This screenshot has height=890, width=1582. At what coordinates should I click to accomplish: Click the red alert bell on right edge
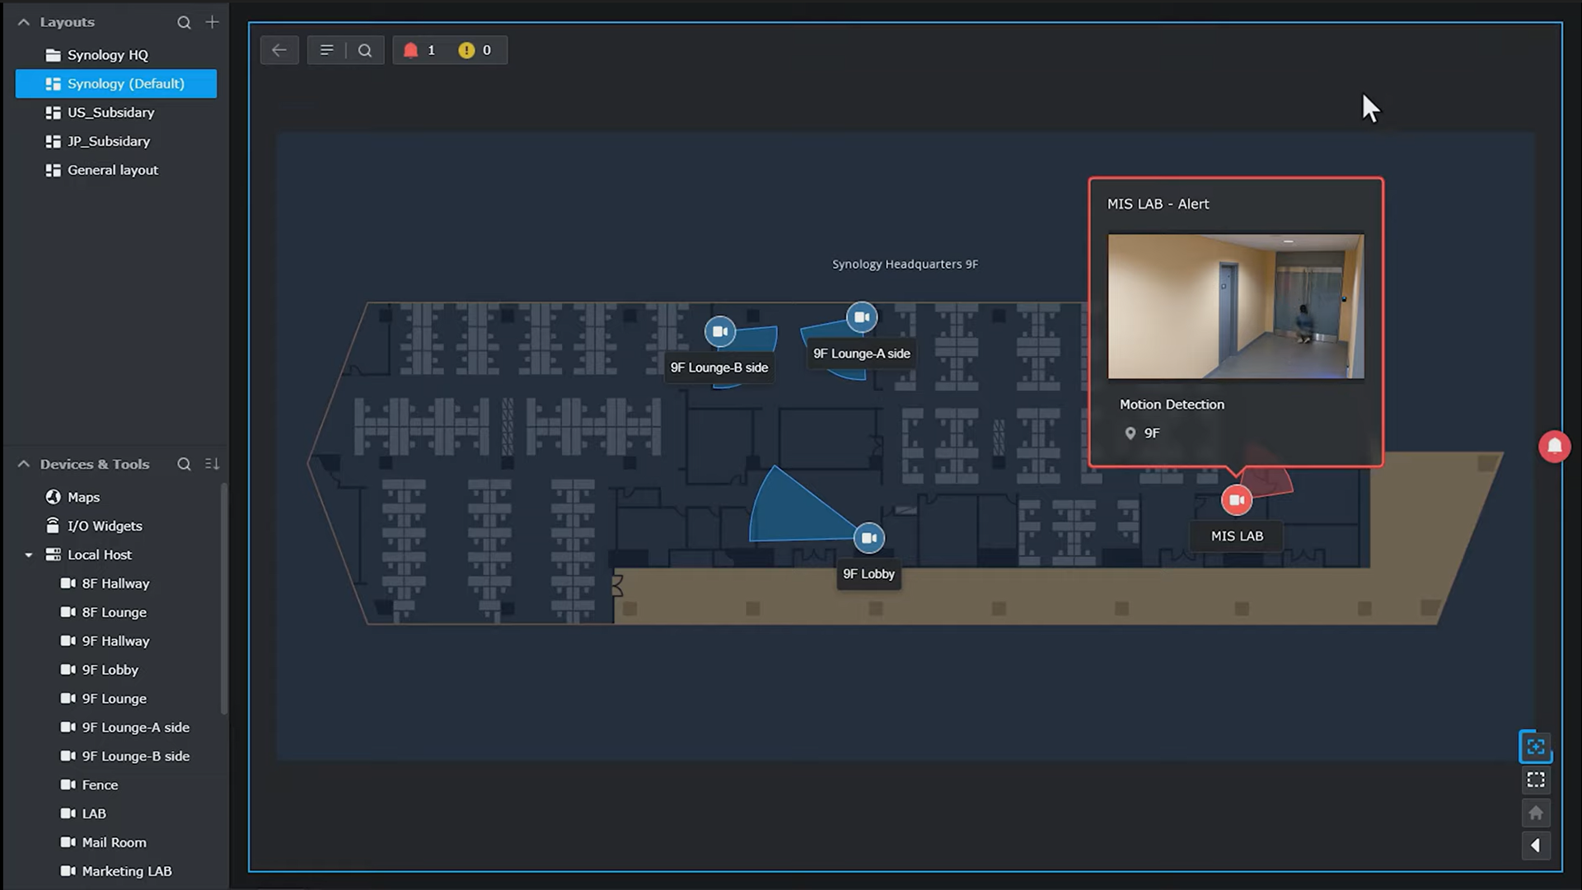1554,447
